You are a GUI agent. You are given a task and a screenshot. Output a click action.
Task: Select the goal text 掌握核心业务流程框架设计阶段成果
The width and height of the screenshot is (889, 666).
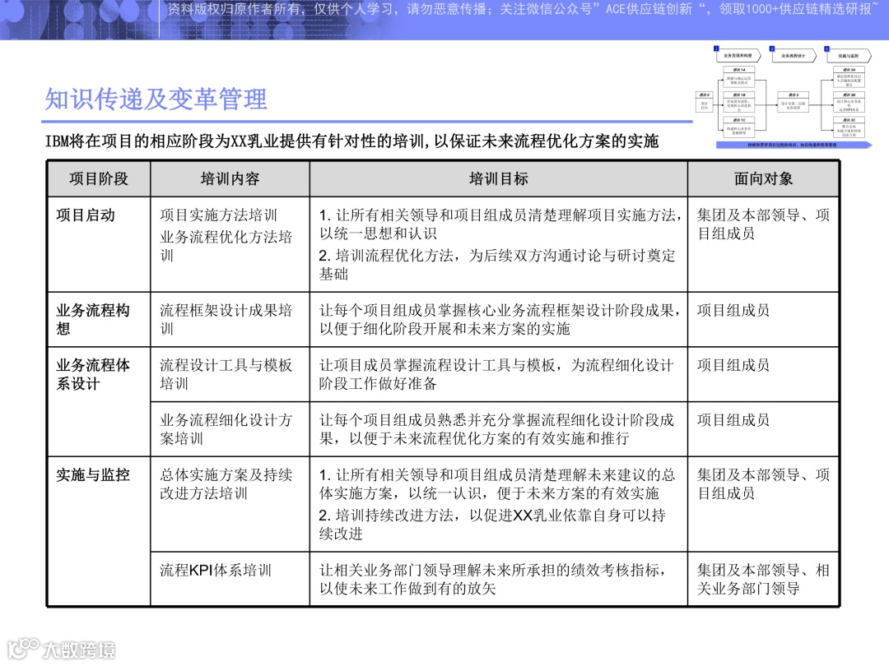click(499, 319)
